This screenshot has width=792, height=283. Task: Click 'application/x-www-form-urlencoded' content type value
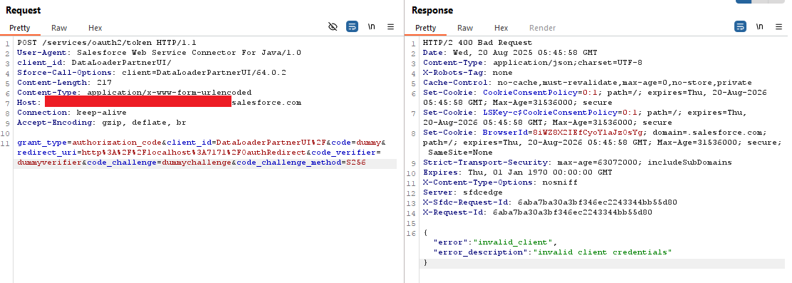pos(170,93)
